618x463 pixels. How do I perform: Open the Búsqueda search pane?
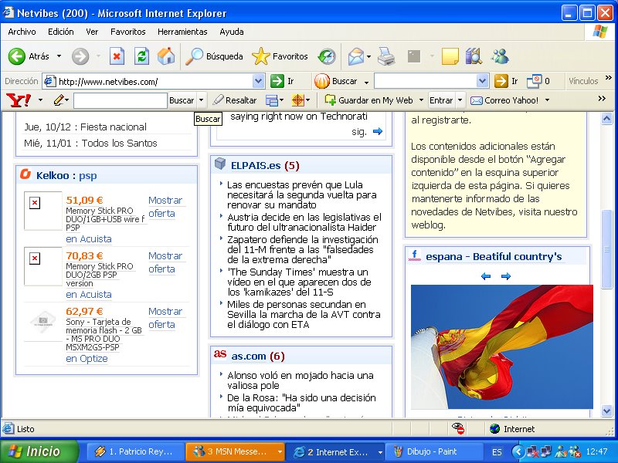coord(214,56)
